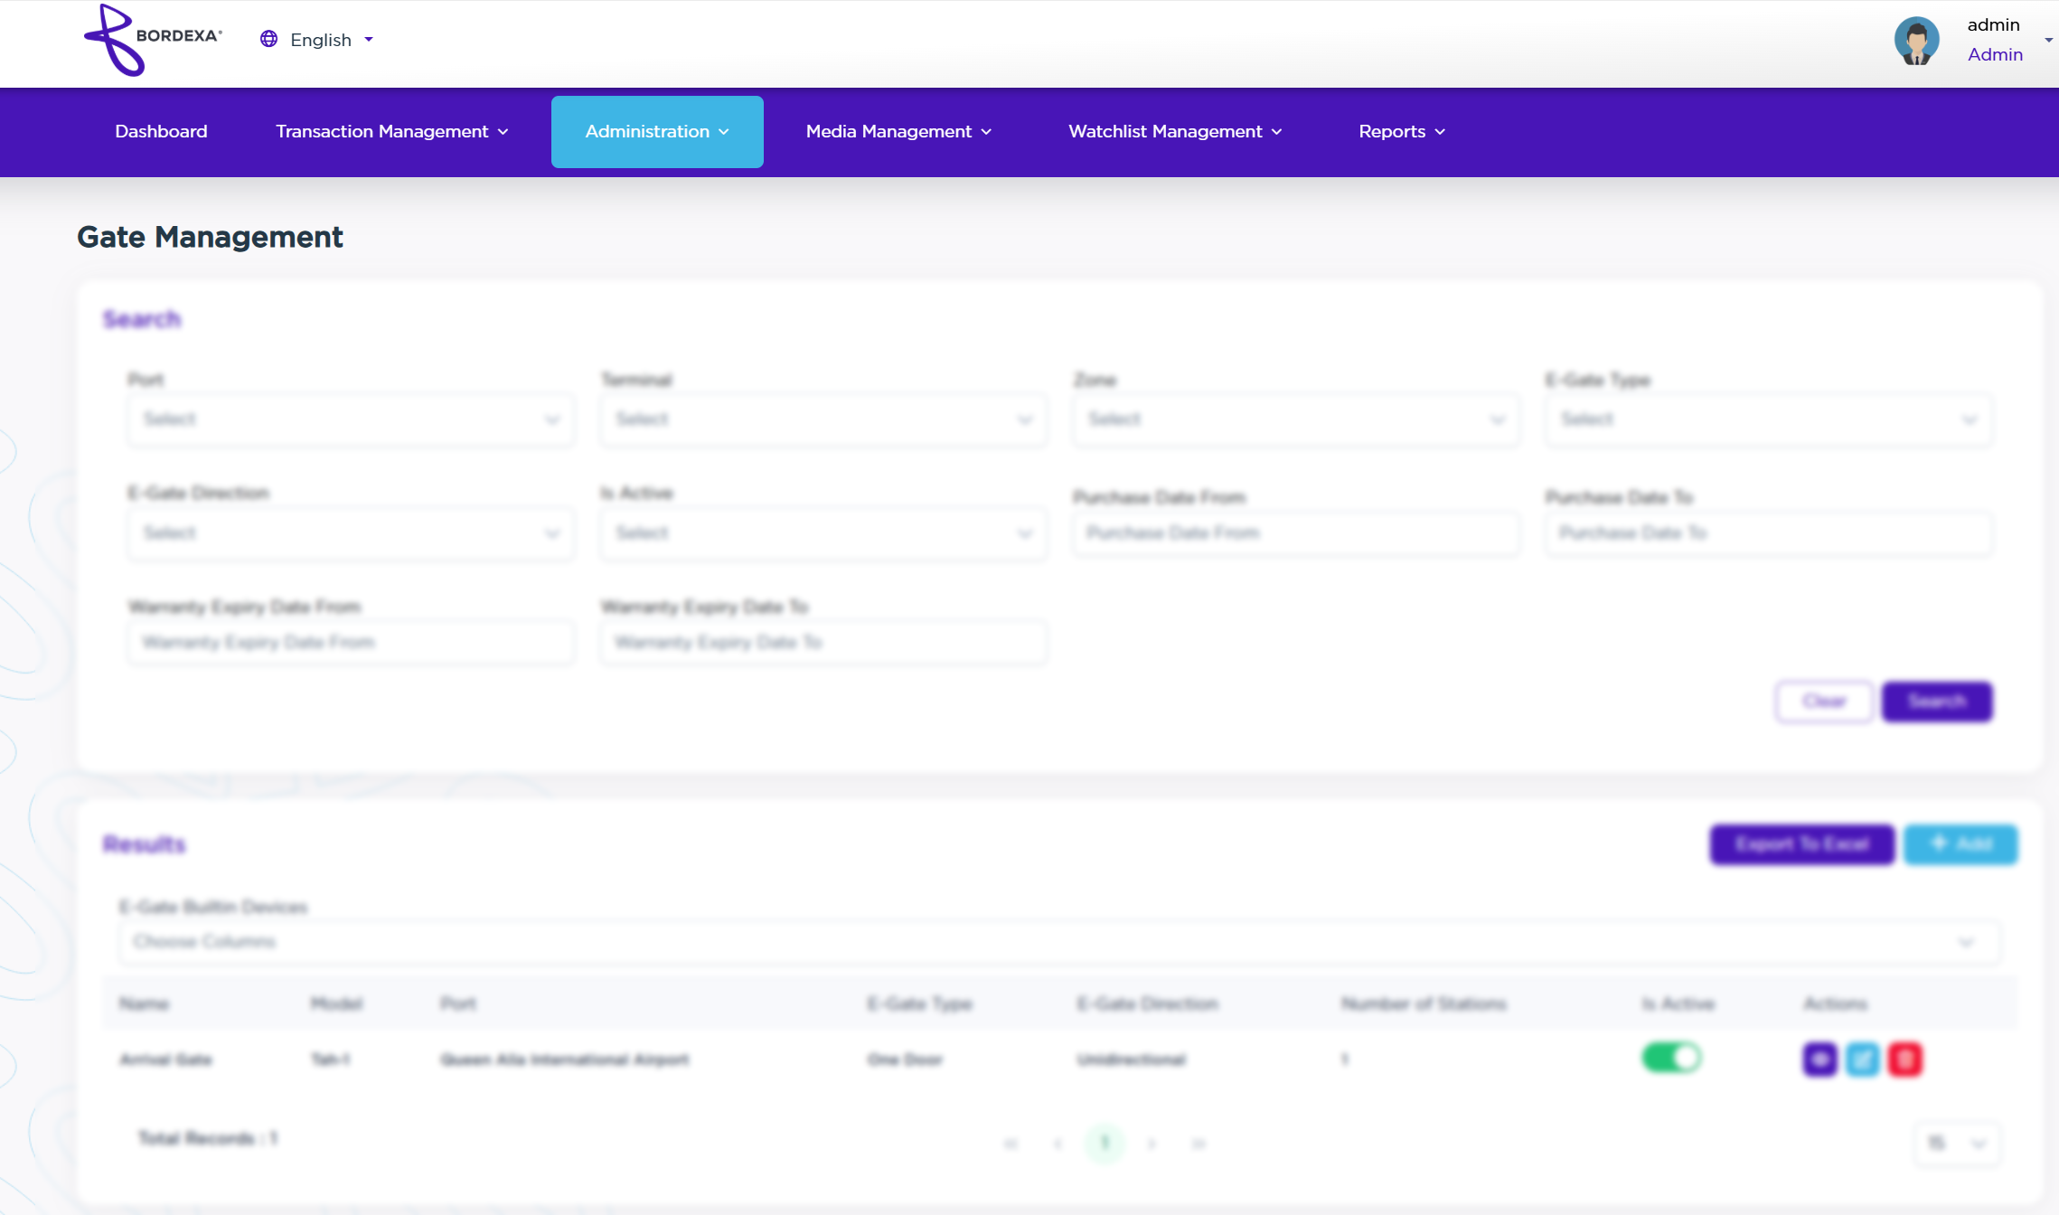Jump to last results page arrow

1199,1144
